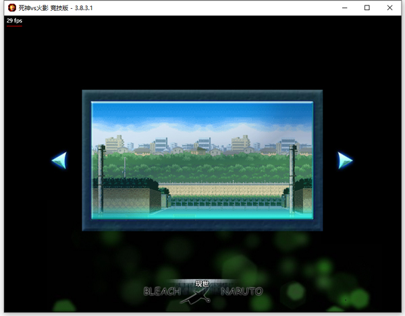Click the NARUTO logo text
This screenshot has height=316, width=405.
[x=242, y=292]
